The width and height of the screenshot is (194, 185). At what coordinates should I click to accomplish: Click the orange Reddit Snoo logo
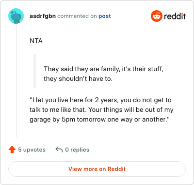(x=156, y=16)
